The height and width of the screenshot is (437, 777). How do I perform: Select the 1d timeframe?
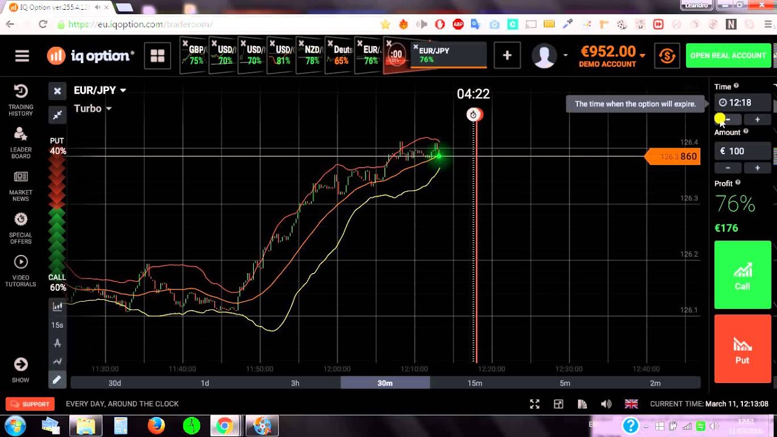pos(205,383)
